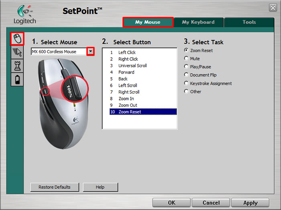The image size is (281, 210).
Task: Select button 7 Right Scroll
Action: pos(143,92)
